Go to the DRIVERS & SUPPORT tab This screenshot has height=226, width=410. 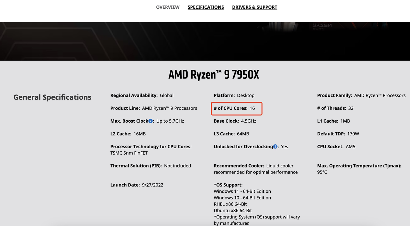[255, 7]
